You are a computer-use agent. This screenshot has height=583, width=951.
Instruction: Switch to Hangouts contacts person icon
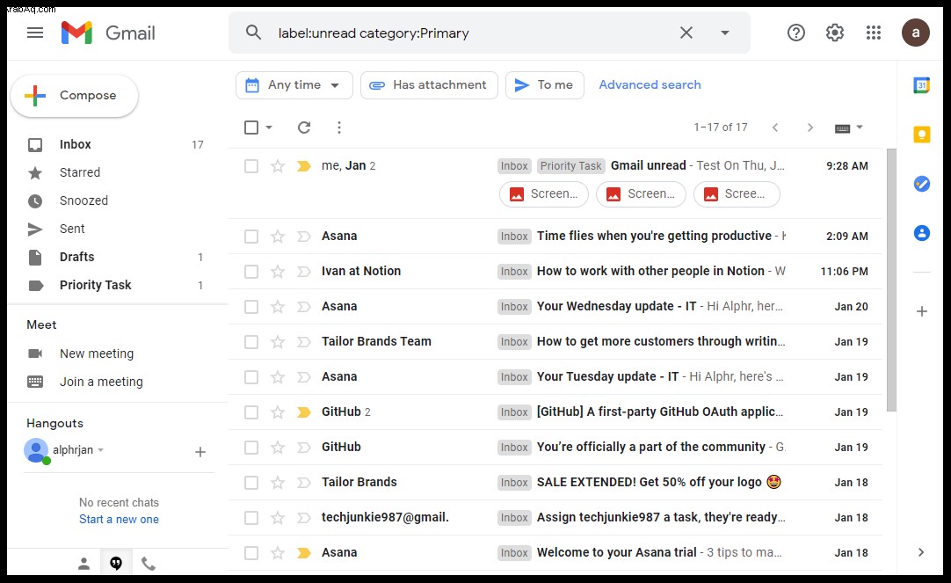click(83, 565)
